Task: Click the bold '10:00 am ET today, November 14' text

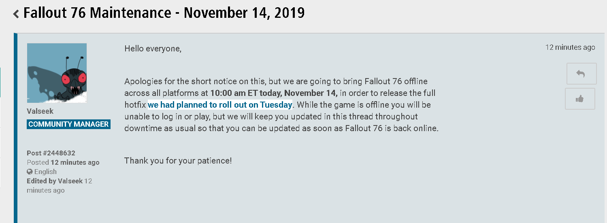Action: pyautogui.click(x=274, y=93)
